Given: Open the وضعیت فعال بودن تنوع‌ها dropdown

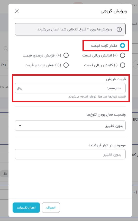Looking at the screenshot, I should click(70, 125).
